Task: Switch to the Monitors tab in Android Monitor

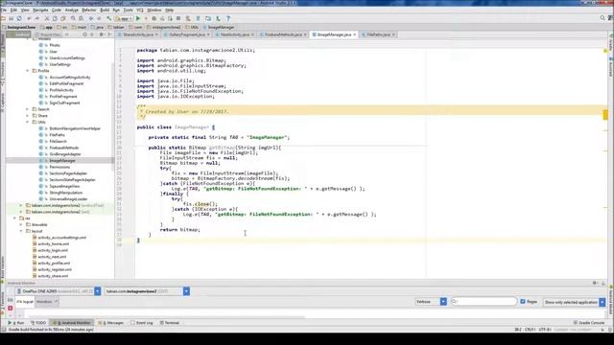Action: click(x=47, y=302)
